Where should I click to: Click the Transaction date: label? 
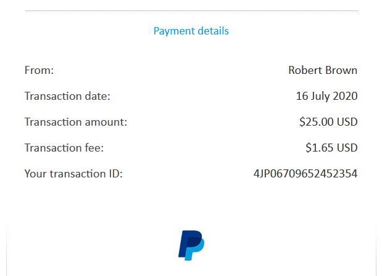tap(67, 96)
